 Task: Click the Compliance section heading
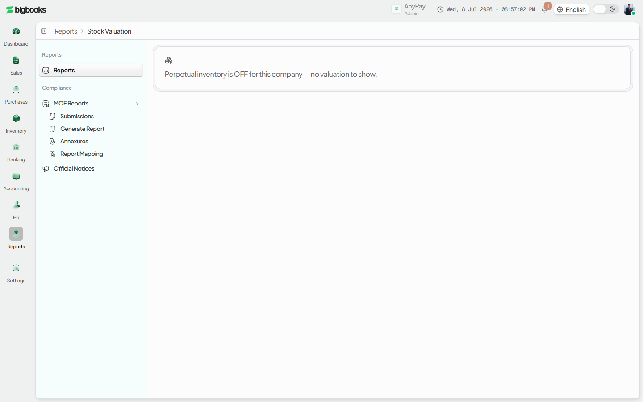coord(57,88)
